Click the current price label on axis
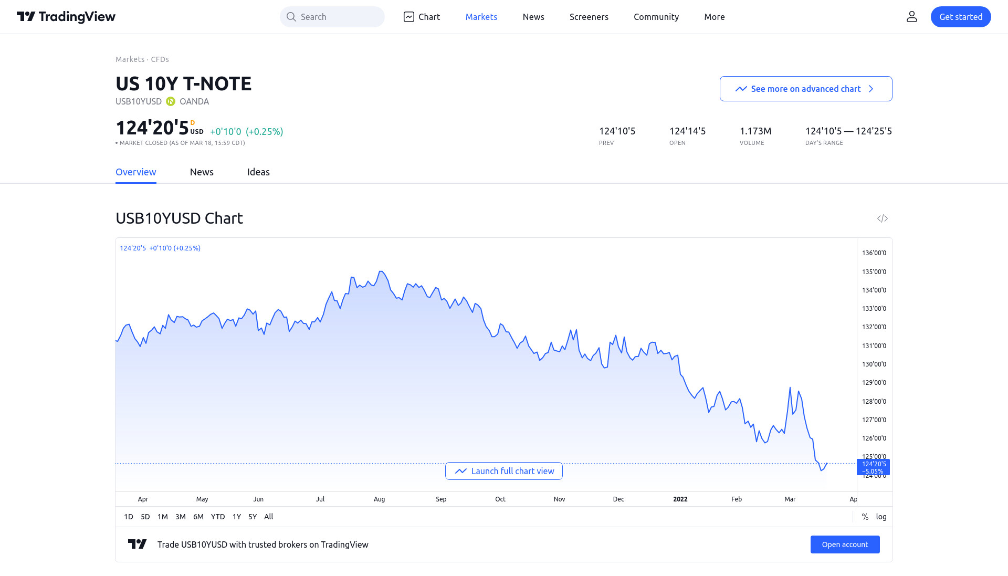Screen dimensions: 1008x576 point(874,467)
